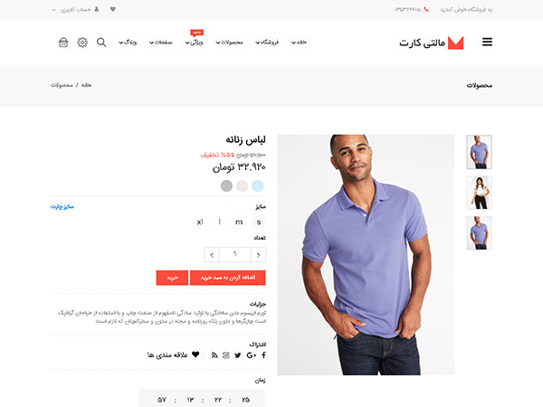Click the RSS feed icon
The width and height of the screenshot is (543, 407).
tap(214, 355)
